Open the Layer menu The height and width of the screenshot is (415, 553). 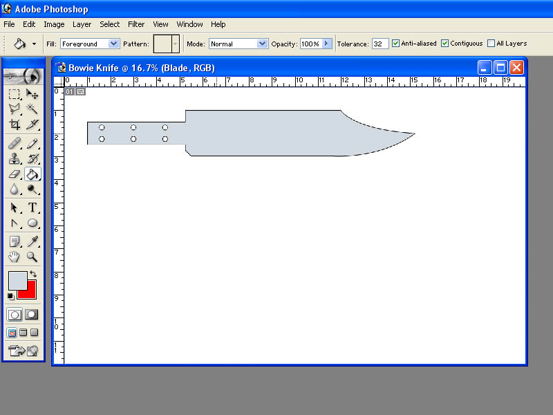(82, 24)
